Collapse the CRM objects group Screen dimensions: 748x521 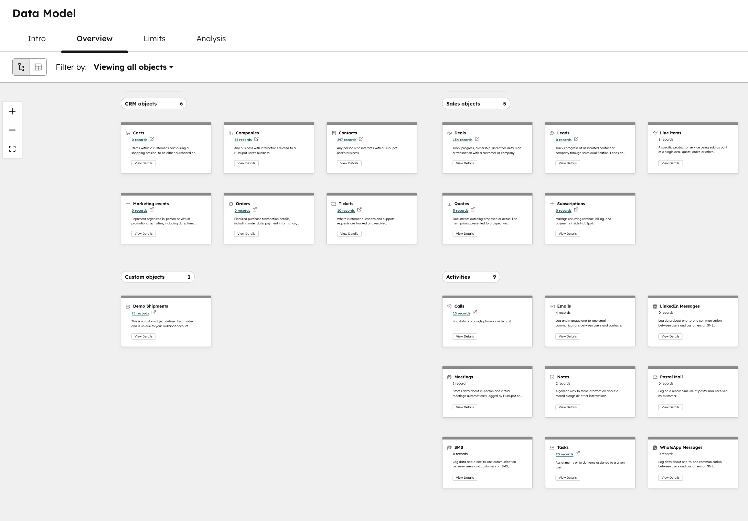153,104
